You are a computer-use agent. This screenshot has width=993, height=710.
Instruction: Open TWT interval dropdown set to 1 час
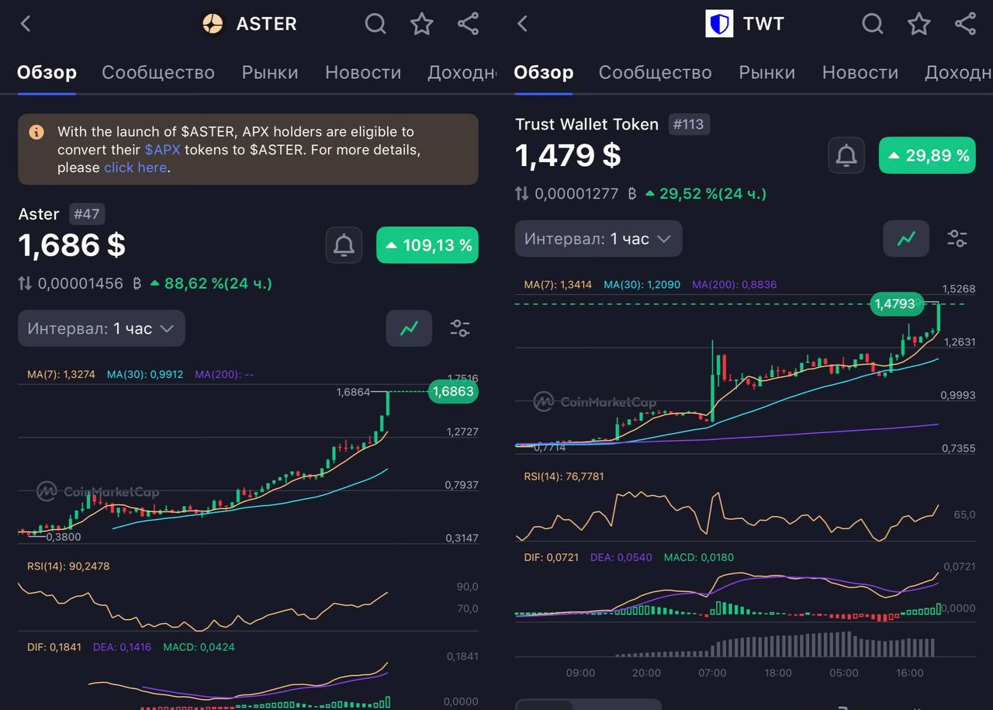[599, 238]
